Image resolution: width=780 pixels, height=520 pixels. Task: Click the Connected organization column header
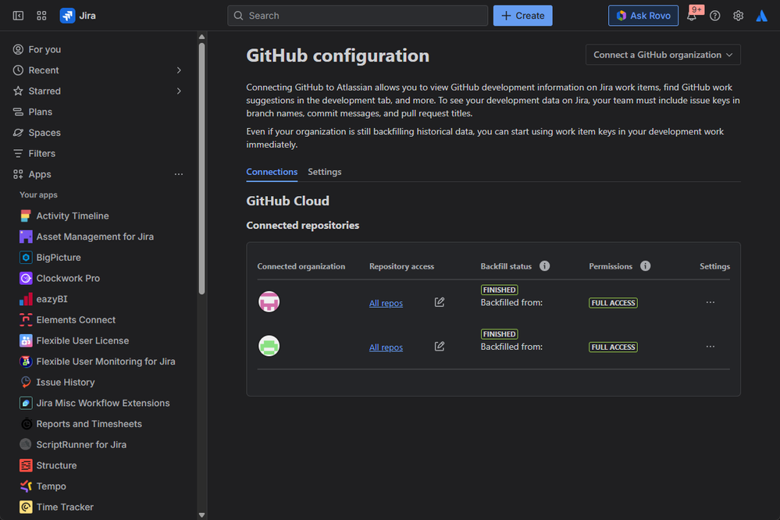pyautogui.click(x=301, y=266)
